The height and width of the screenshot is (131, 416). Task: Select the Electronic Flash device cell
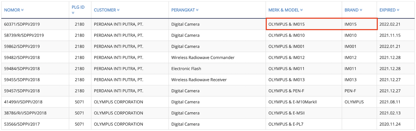click(x=217, y=69)
